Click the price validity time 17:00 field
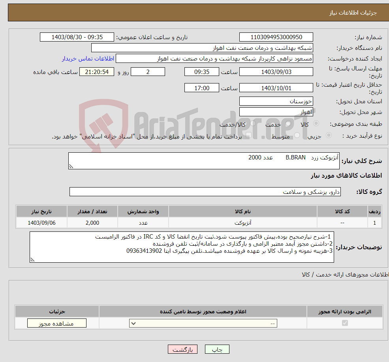Viewport: 389px width, 362px height. tap(202, 88)
